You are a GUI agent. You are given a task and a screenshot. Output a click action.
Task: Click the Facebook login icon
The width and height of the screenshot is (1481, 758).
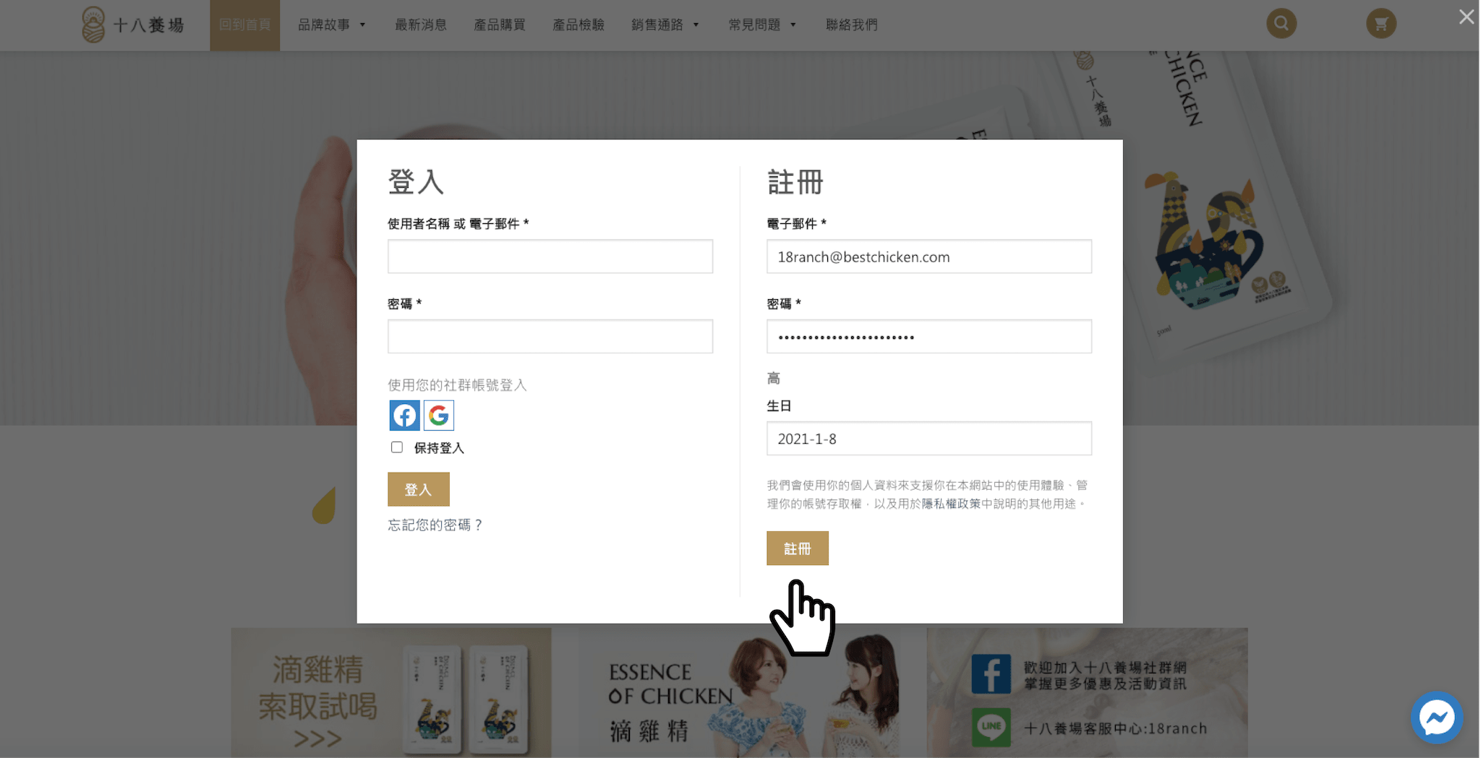pyautogui.click(x=404, y=415)
